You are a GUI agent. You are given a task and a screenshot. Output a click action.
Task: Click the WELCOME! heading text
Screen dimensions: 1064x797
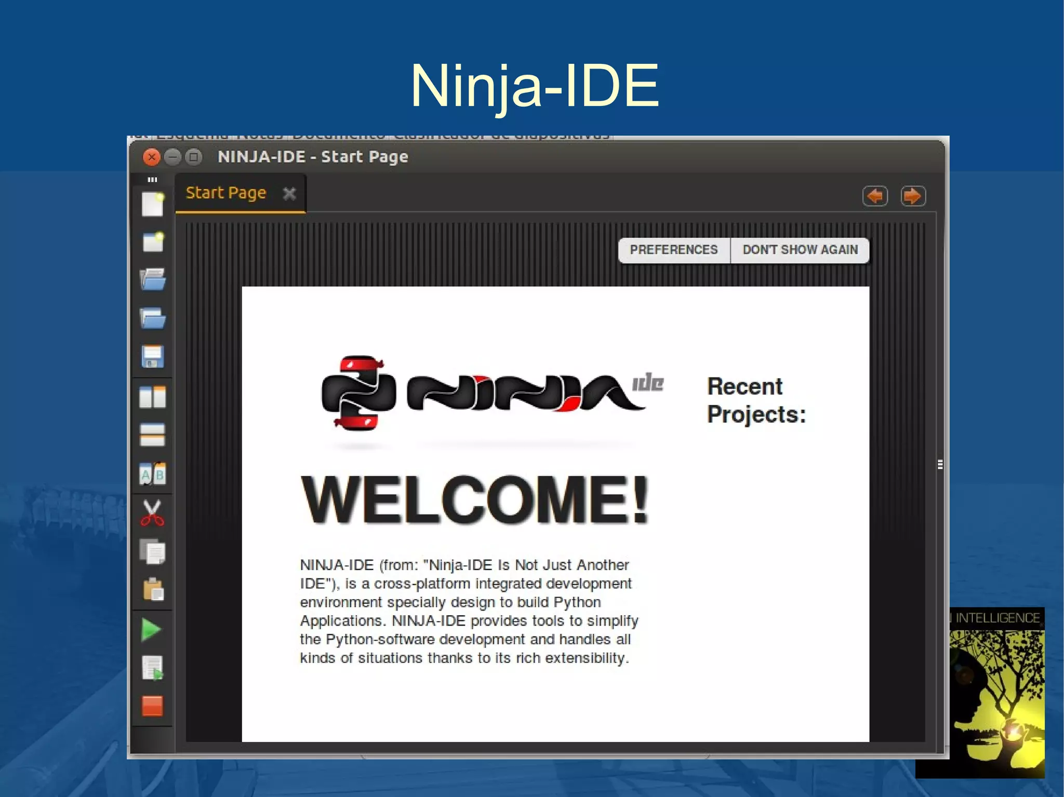(475, 499)
